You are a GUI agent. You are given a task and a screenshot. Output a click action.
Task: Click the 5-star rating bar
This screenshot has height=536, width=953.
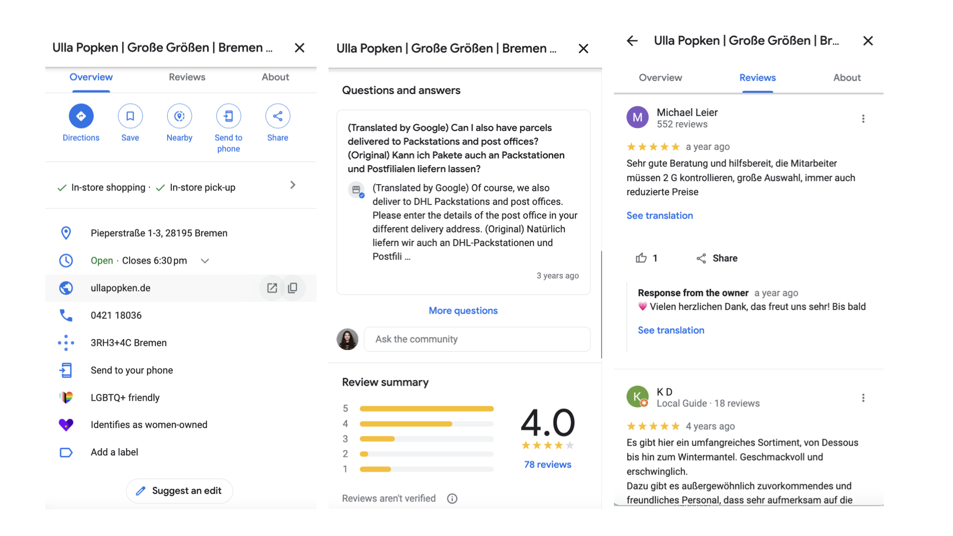pos(426,408)
